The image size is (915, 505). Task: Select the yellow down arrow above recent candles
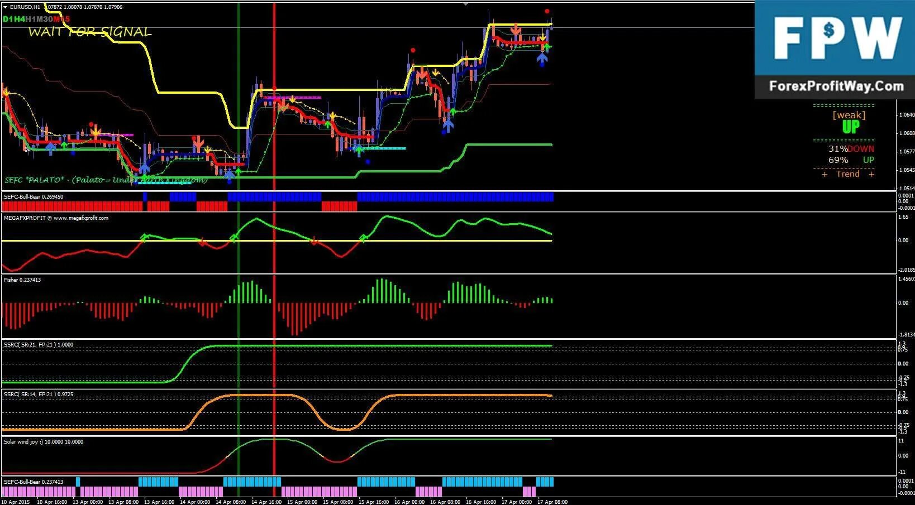click(543, 37)
